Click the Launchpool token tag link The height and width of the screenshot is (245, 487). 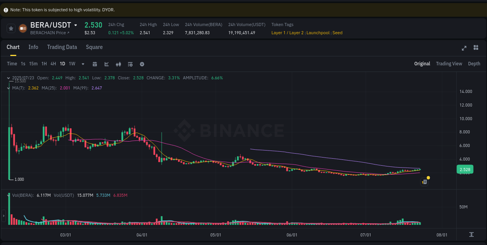pyautogui.click(x=318, y=33)
